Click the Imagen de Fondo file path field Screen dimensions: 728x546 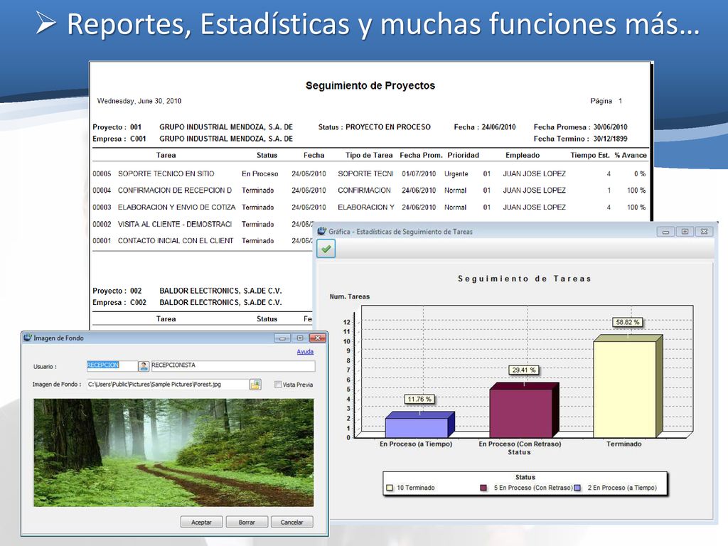click(x=168, y=385)
